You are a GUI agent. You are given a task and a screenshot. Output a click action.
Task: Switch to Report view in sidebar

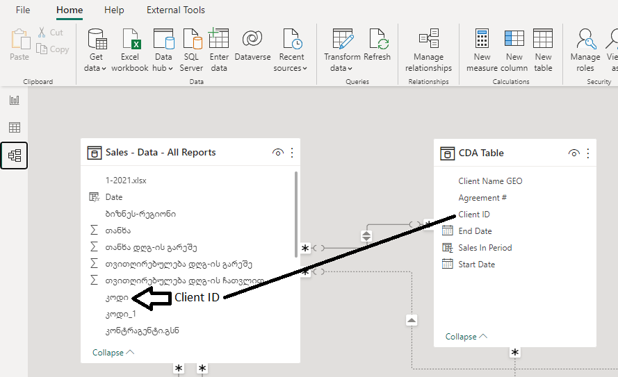(x=14, y=100)
